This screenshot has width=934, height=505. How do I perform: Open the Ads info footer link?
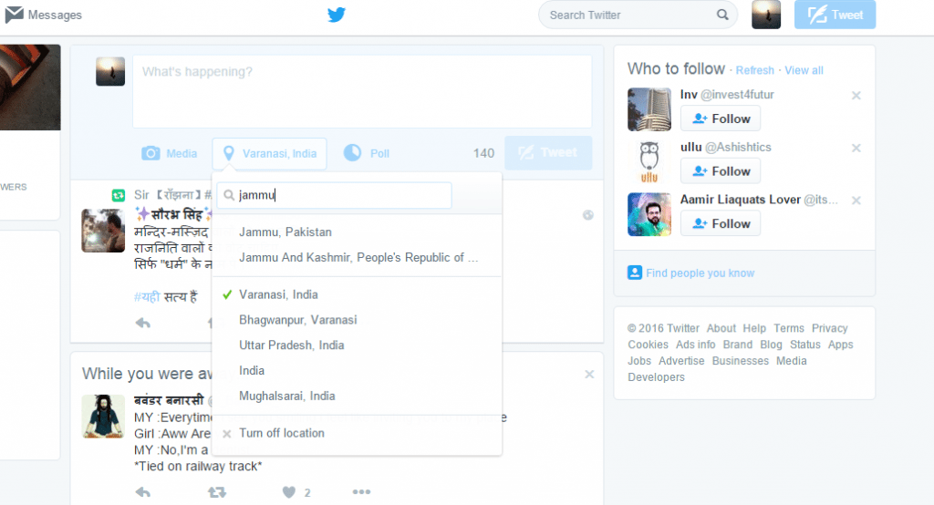tap(695, 345)
